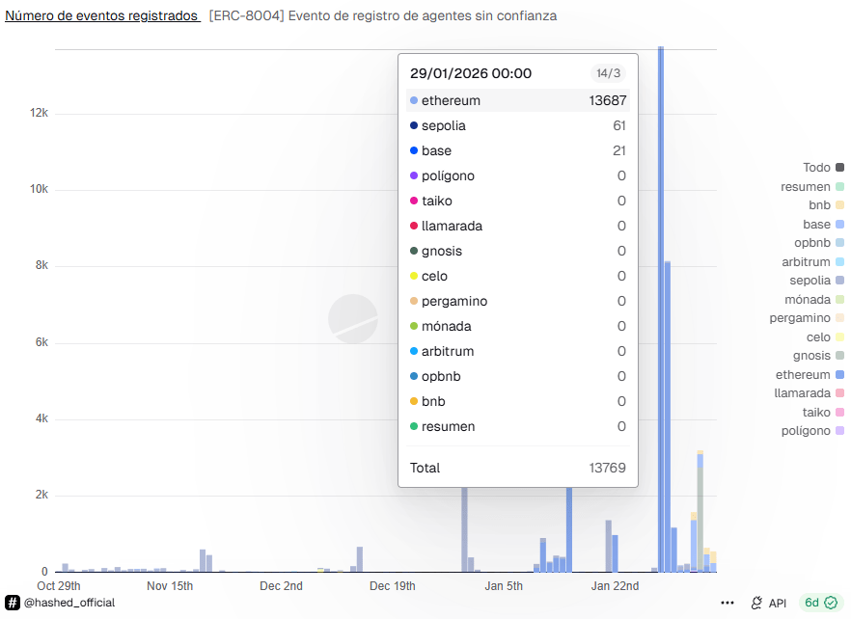Screen dimensions: 851x619
Task: Click the 14/3 counter badge in tooltip
Action: [x=609, y=73]
